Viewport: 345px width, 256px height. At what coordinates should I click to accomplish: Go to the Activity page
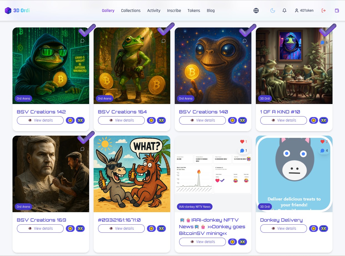coord(154,11)
